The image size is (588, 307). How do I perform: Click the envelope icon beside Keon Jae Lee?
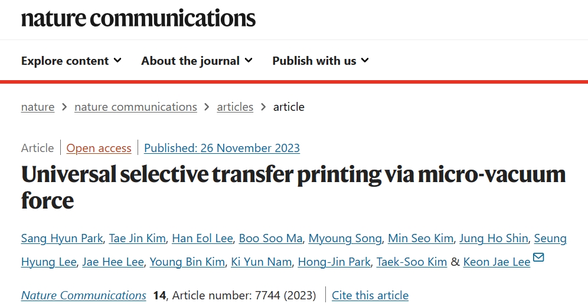pyautogui.click(x=538, y=257)
